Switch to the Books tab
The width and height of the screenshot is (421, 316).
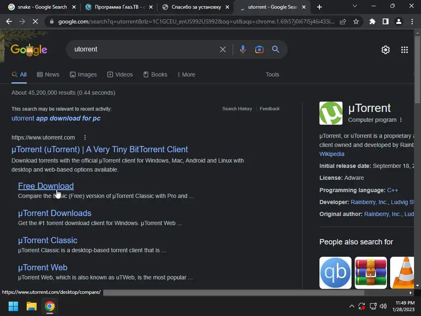(155, 75)
